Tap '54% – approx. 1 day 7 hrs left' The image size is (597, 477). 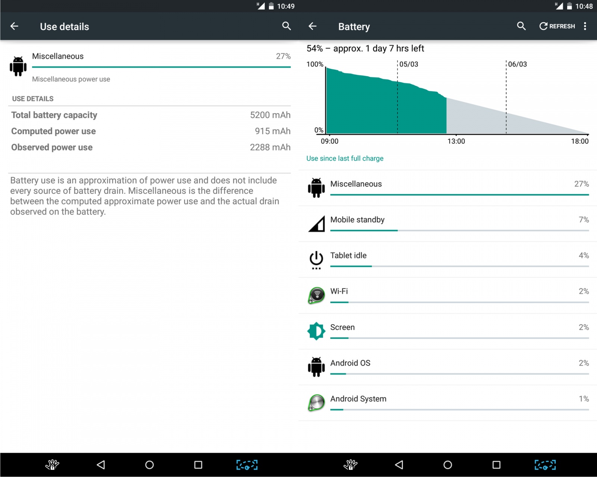coord(365,48)
